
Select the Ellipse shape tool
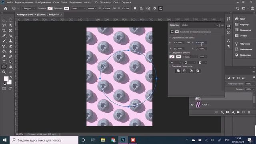(4, 67)
